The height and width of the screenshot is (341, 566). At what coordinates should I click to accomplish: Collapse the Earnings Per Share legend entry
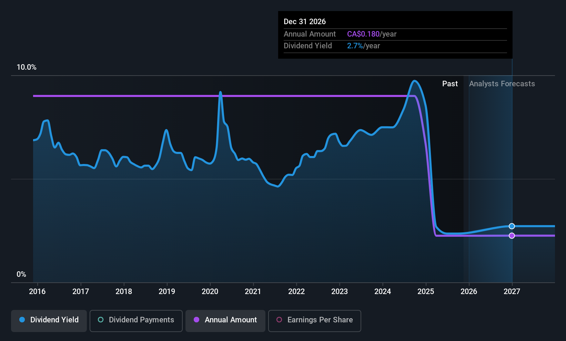click(x=314, y=321)
